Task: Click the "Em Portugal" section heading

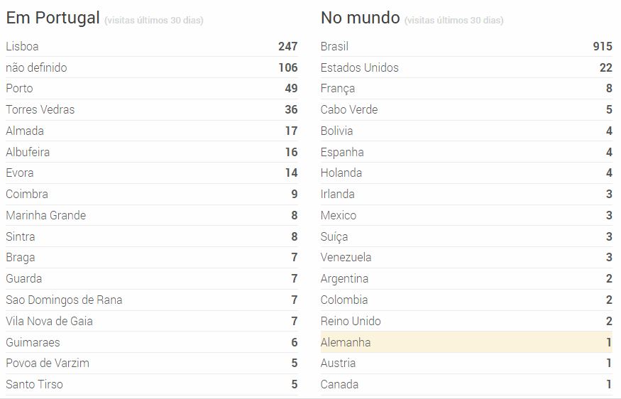Action: coord(53,18)
